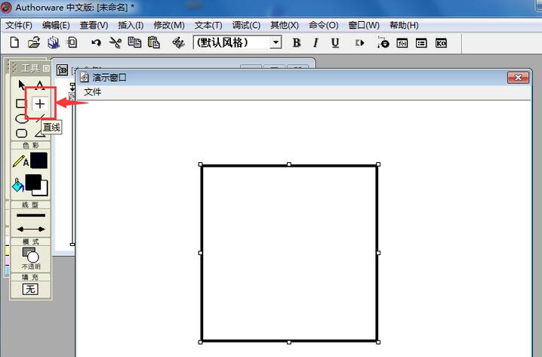The image size is (542, 357).
Task: Open the 修改(M) menu
Action: (x=169, y=25)
